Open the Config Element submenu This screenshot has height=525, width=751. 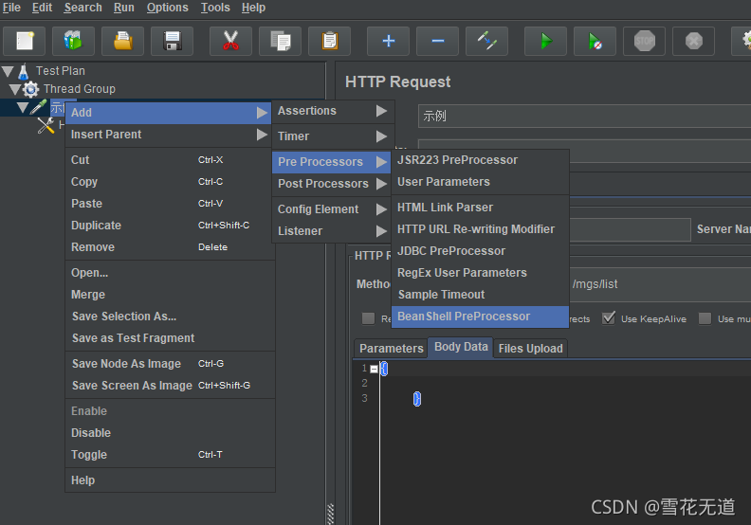pos(333,209)
